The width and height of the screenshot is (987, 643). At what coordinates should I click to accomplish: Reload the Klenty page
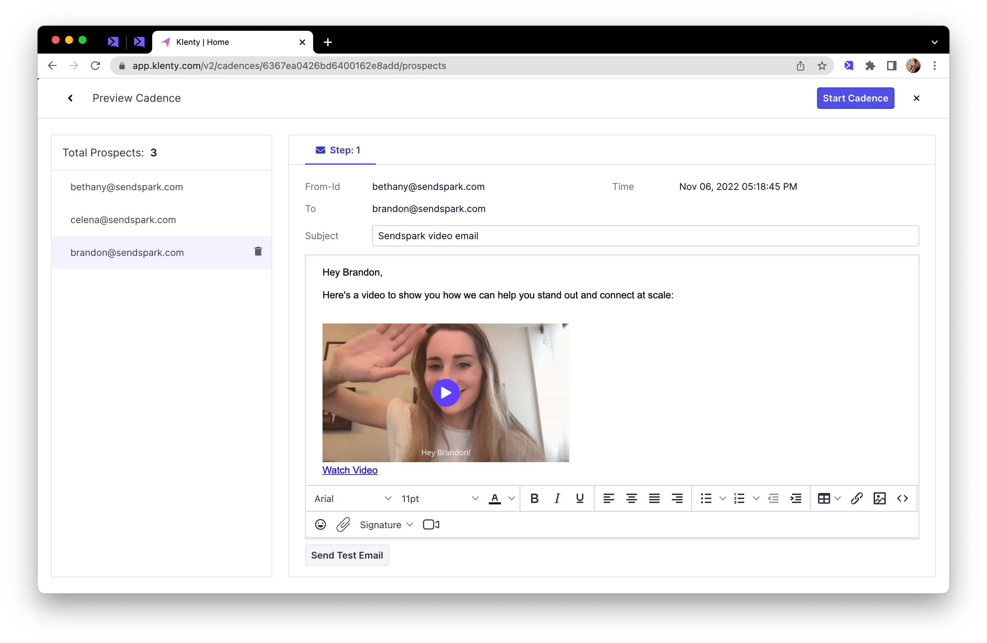(96, 65)
